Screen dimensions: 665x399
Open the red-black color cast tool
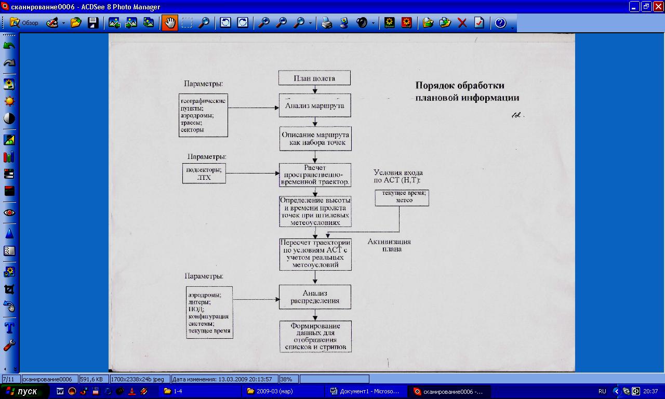point(9,191)
